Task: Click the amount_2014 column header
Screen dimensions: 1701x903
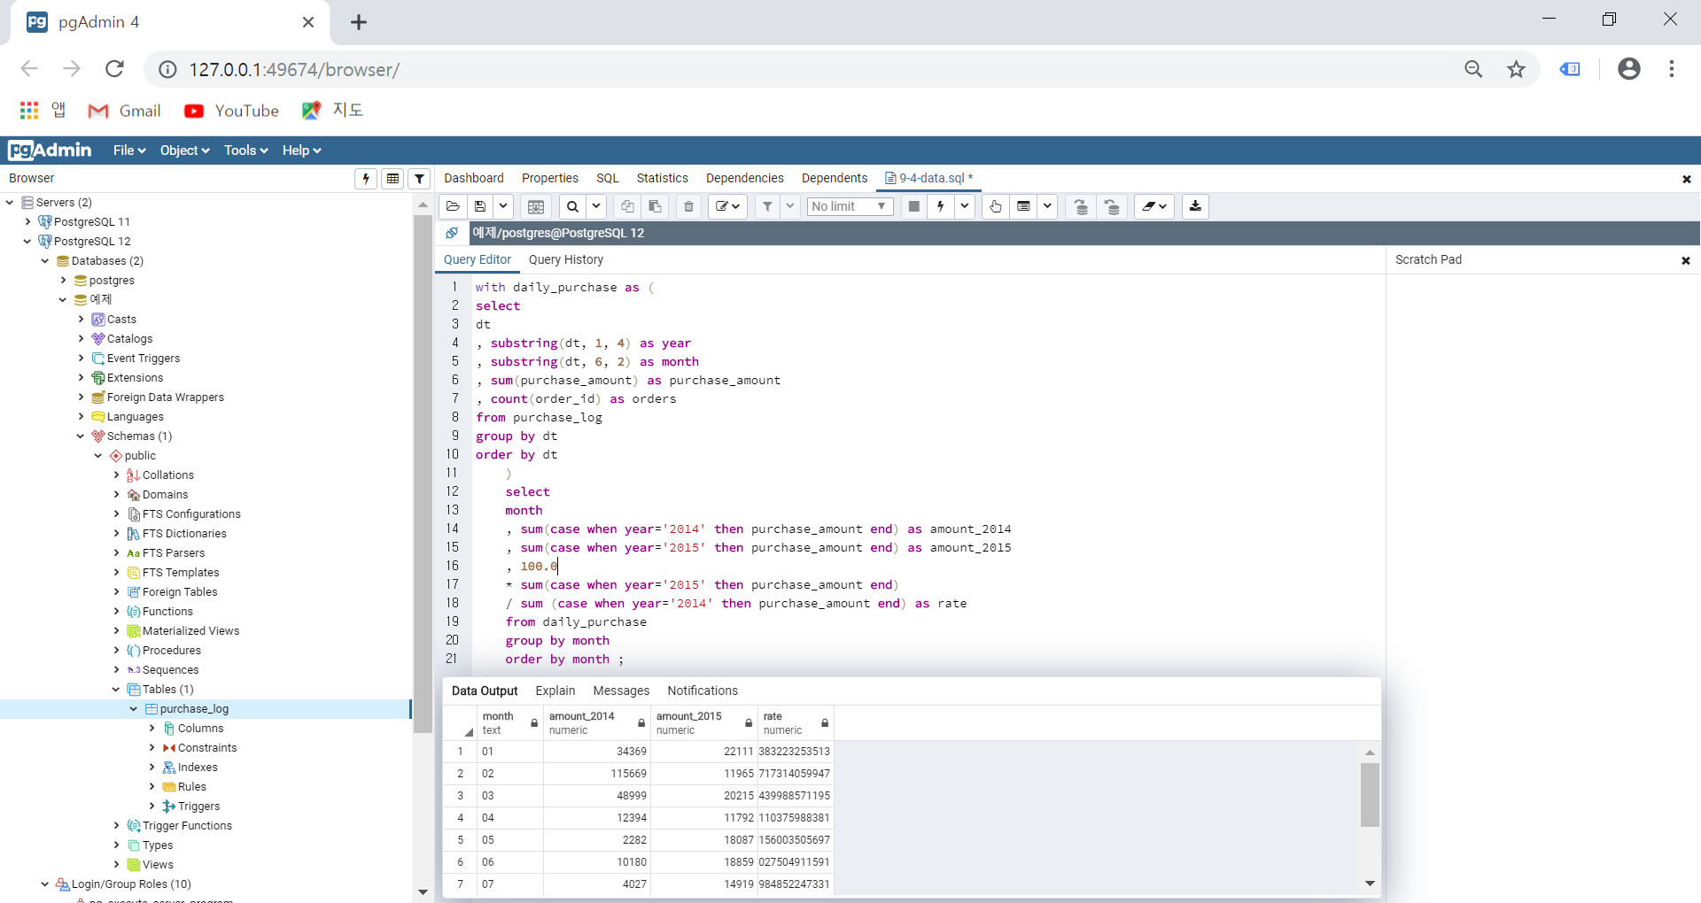Action: point(596,723)
